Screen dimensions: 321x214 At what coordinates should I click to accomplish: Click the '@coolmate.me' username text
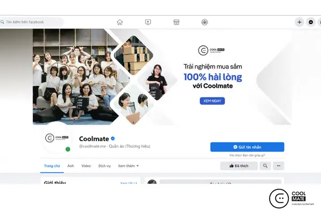93,146
